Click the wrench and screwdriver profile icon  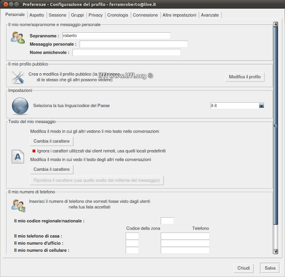[18, 77]
